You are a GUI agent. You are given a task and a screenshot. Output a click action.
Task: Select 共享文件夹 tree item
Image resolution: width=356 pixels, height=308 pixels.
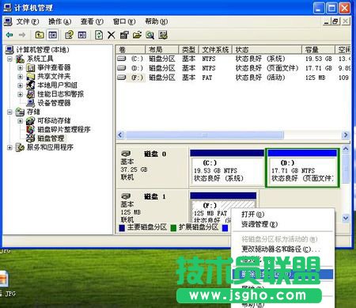tap(54, 76)
